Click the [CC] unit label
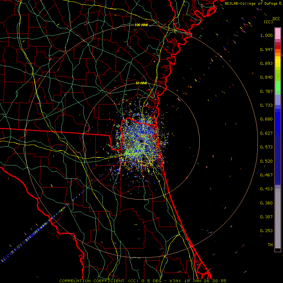Image resolution: width=283 pixels, height=283 pixels. coord(269,22)
